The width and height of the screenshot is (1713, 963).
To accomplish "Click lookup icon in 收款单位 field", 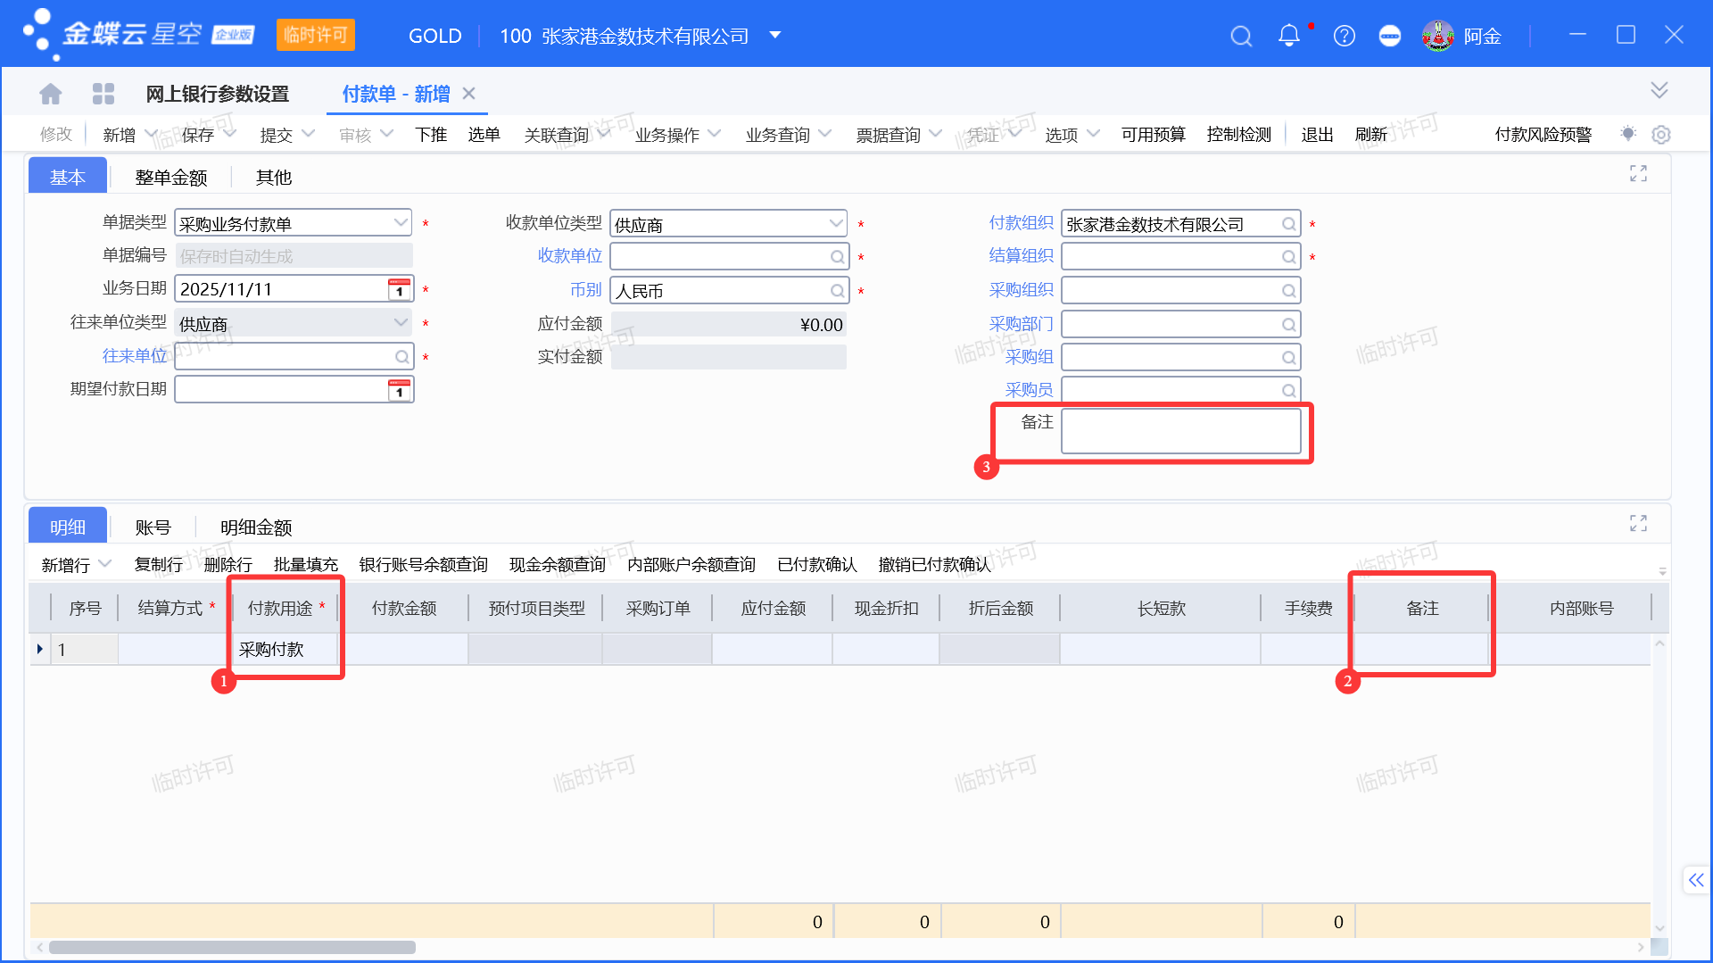I will pyautogui.click(x=837, y=257).
